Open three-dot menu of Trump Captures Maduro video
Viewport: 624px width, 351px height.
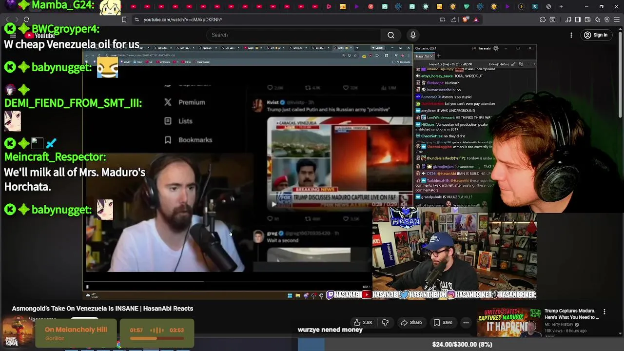(x=604, y=312)
